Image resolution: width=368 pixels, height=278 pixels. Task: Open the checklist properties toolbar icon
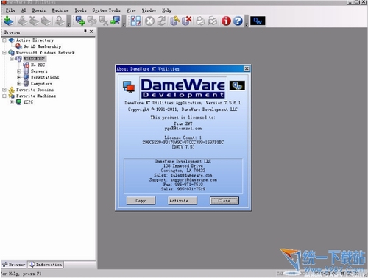pyautogui.click(x=135, y=21)
